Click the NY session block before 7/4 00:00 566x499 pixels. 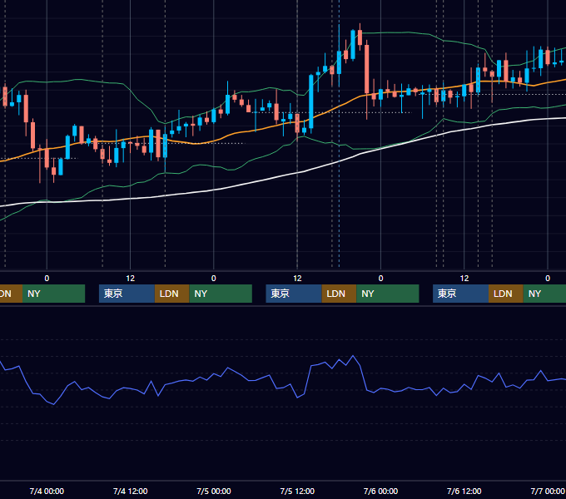[53, 294]
